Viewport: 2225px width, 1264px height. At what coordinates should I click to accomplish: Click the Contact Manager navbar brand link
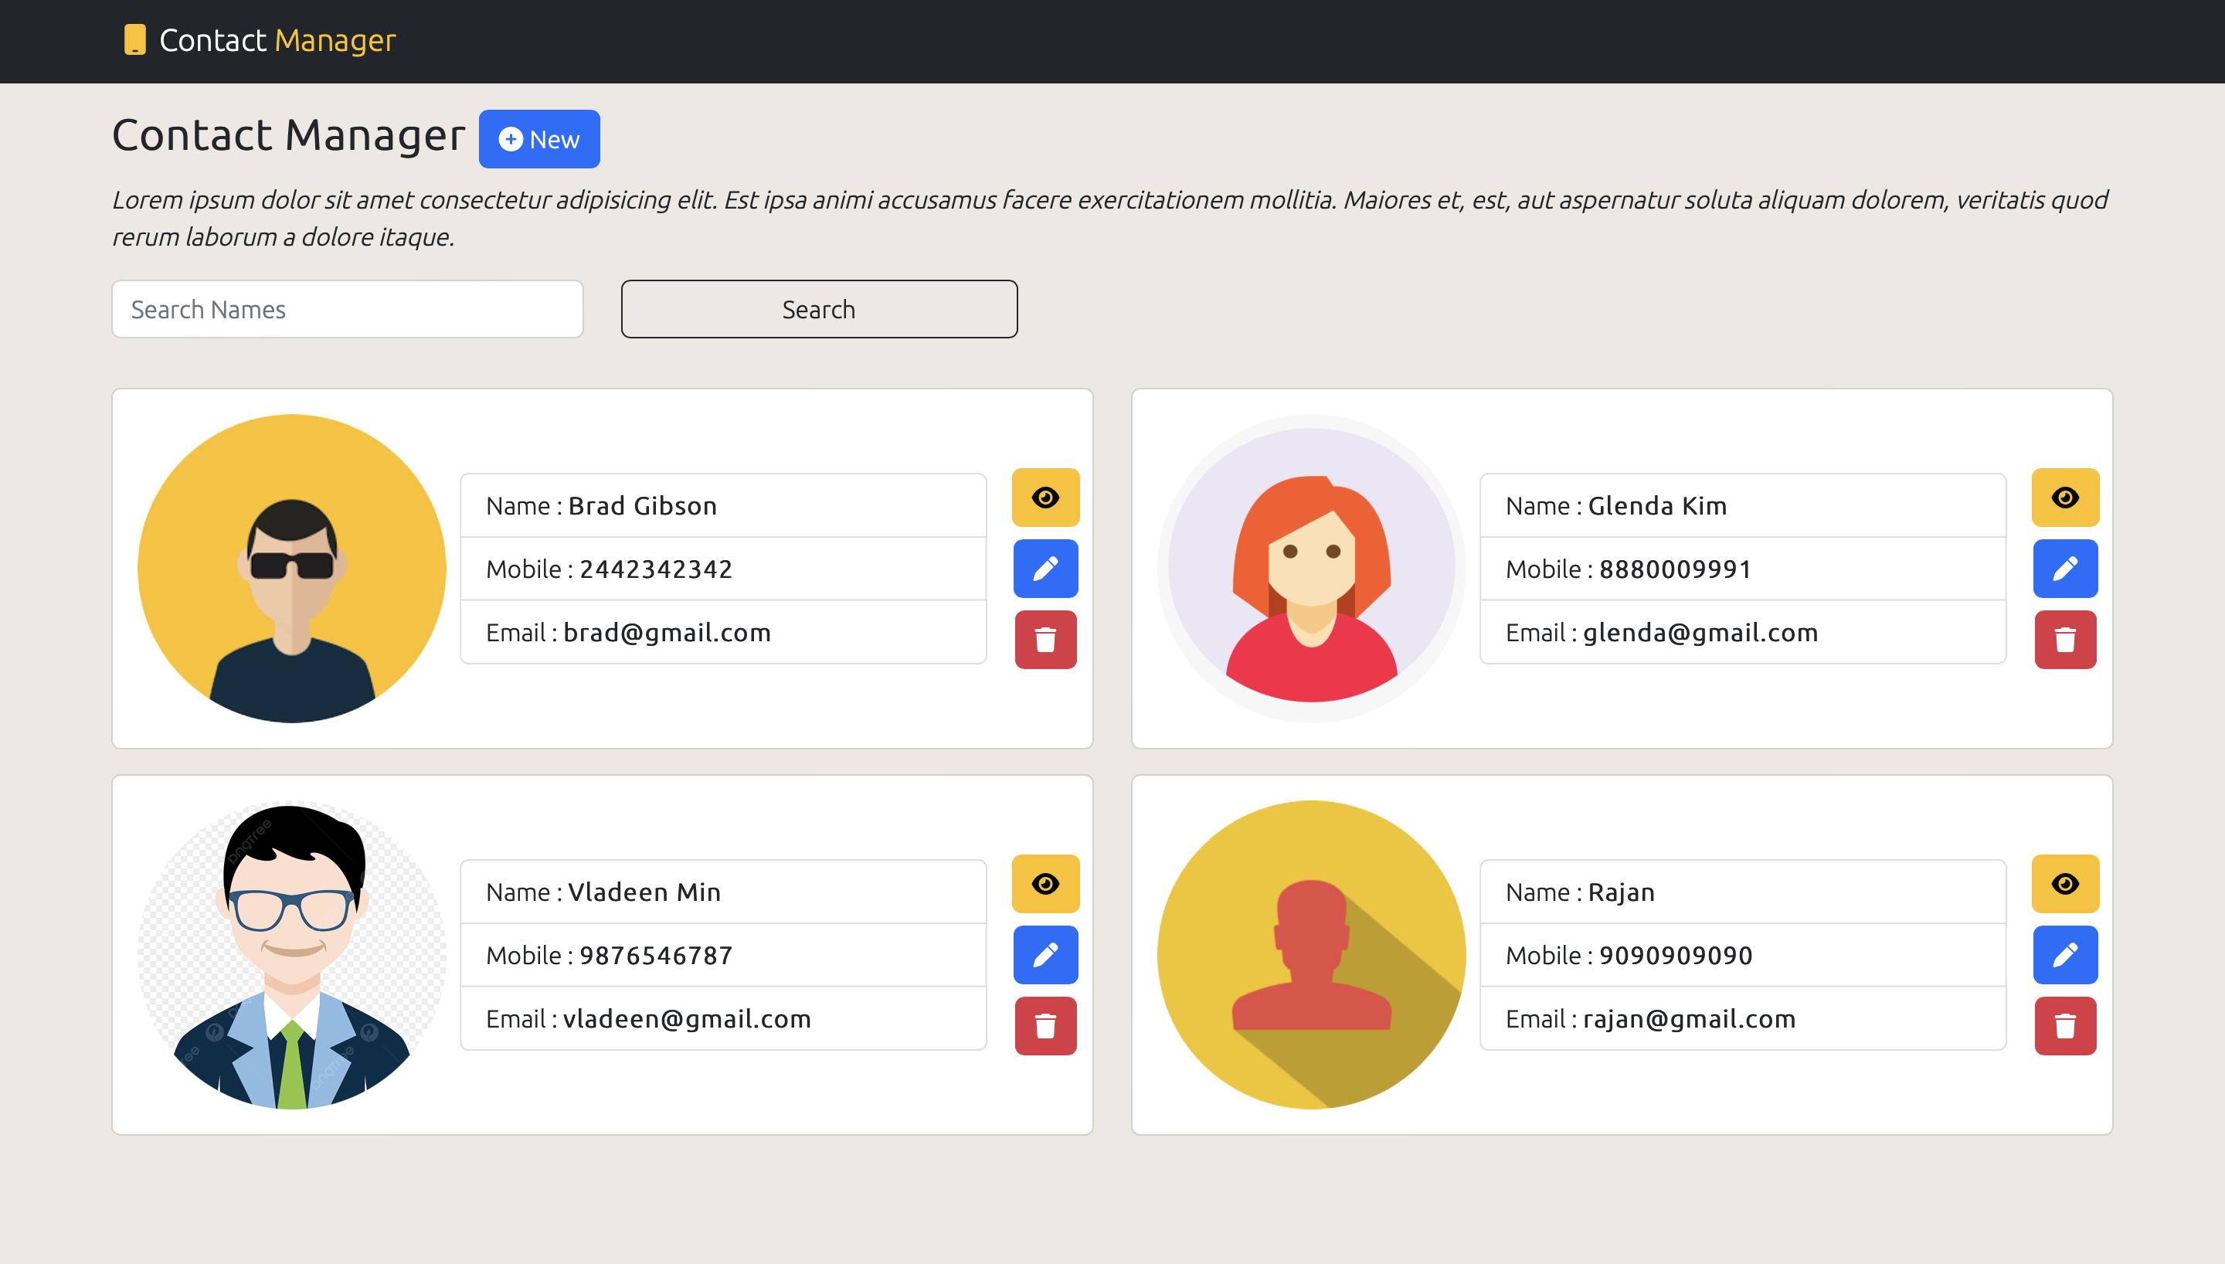pyautogui.click(x=277, y=40)
